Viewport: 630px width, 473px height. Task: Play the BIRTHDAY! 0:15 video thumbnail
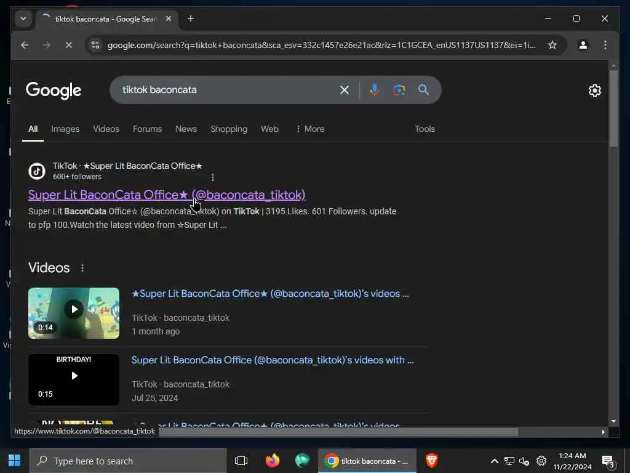pos(74,379)
